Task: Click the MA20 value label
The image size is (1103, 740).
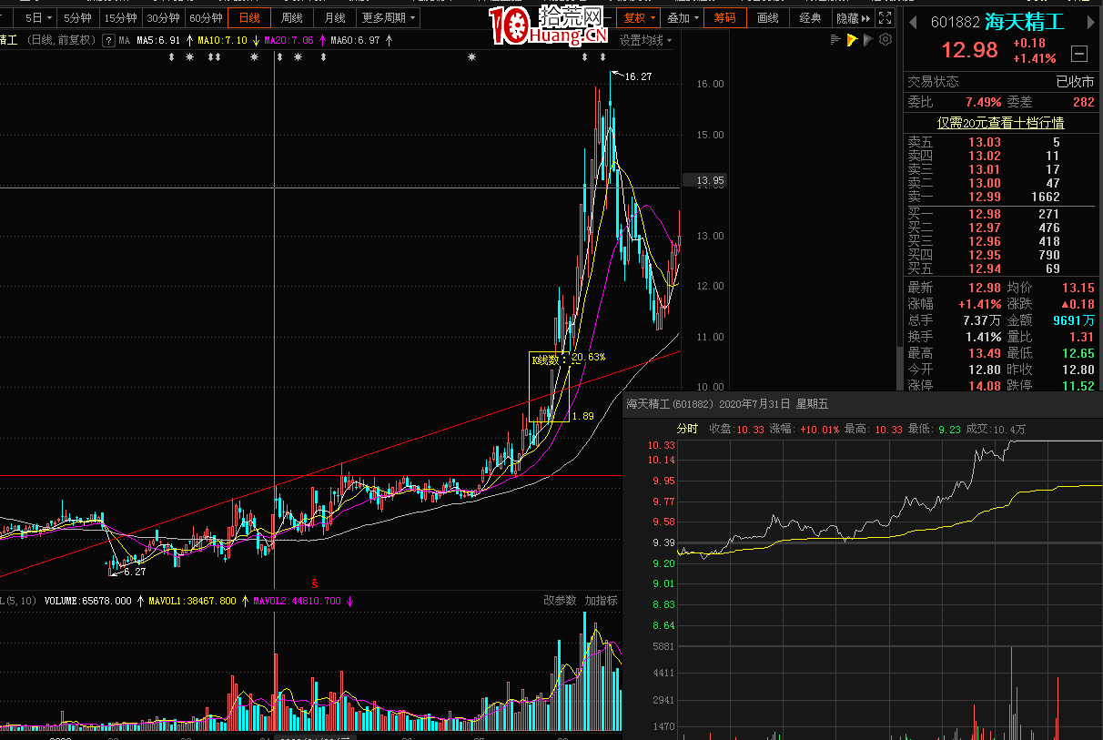Action: (x=288, y=40)
